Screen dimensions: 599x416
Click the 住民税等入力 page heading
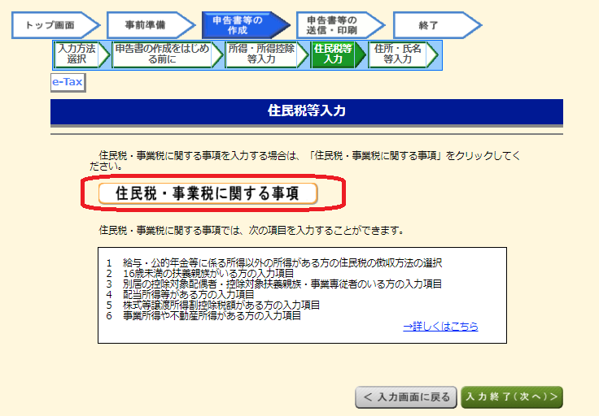click(x=307, y=111)
